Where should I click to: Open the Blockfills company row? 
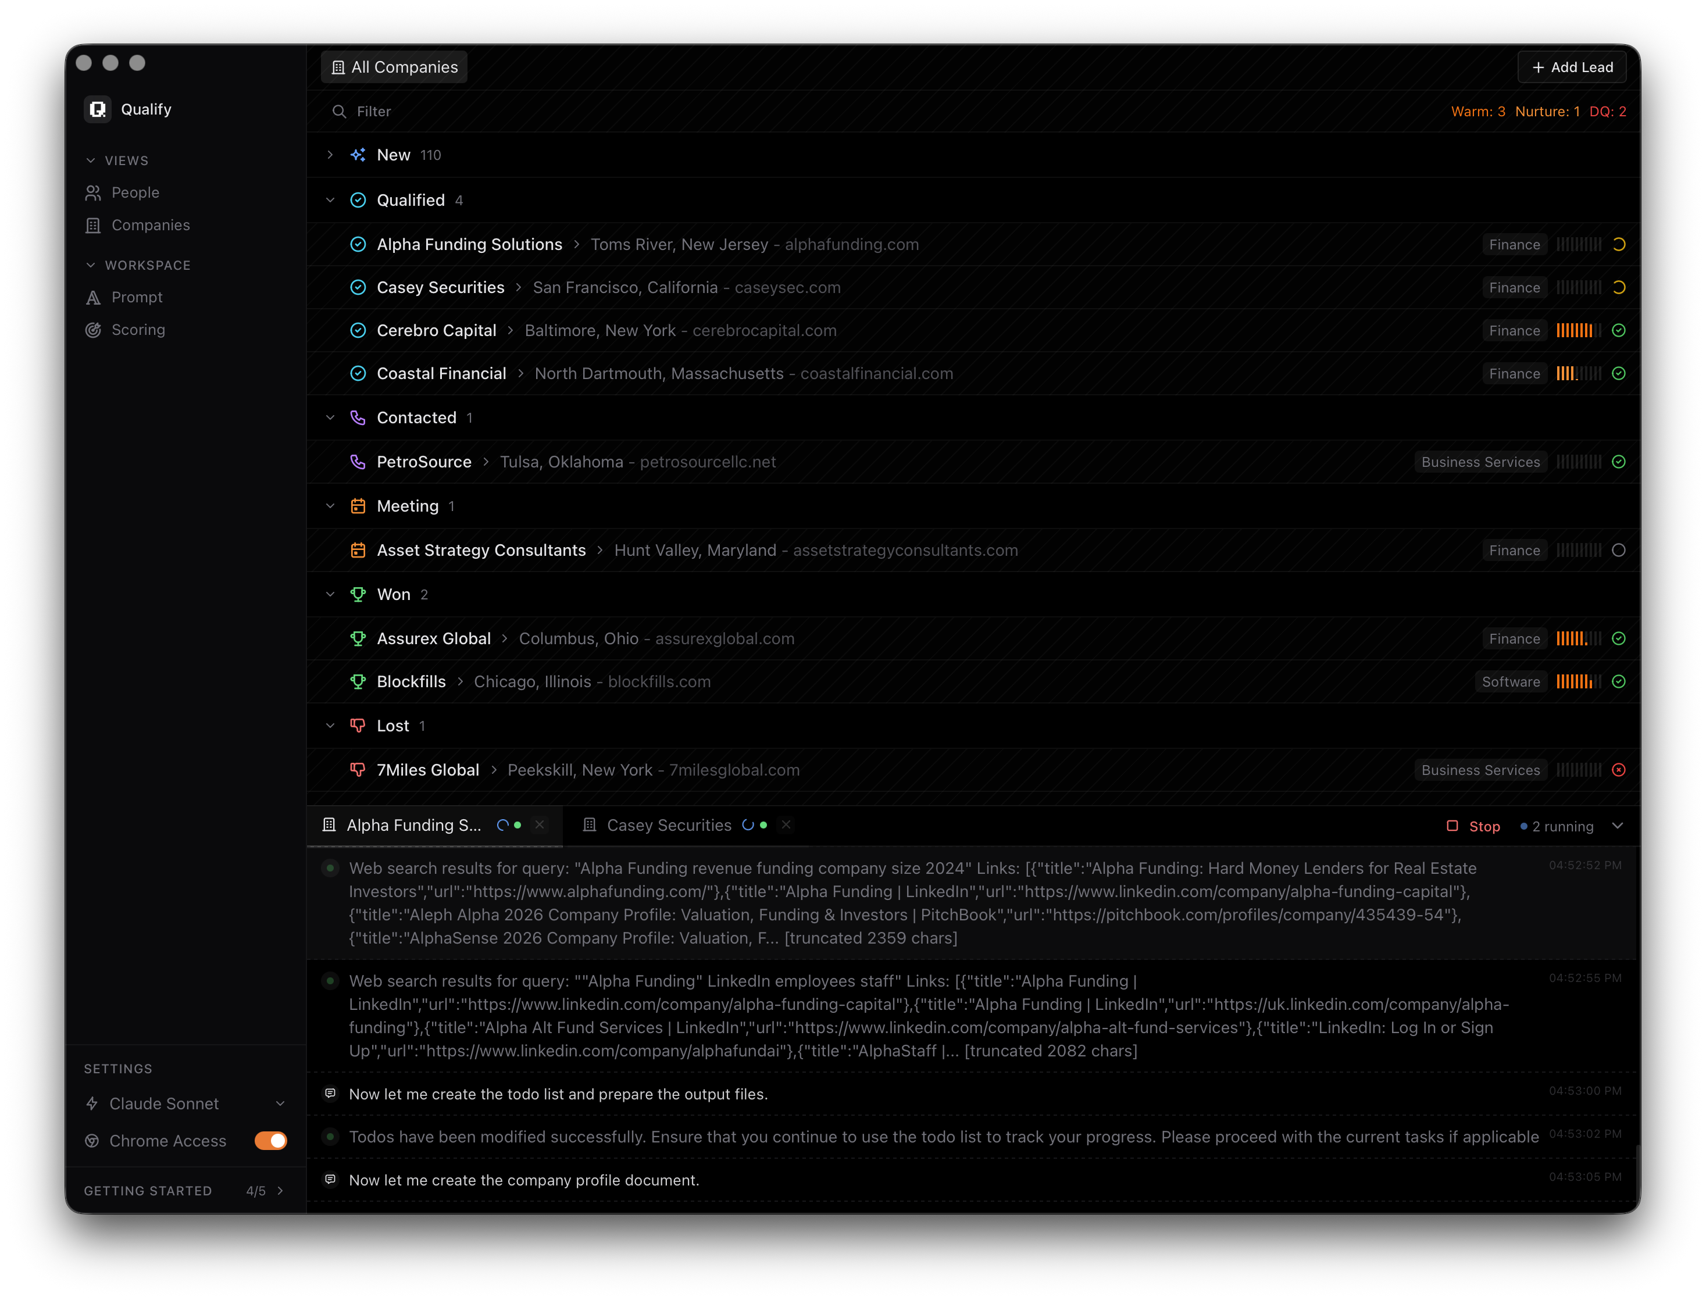[973, 682]
